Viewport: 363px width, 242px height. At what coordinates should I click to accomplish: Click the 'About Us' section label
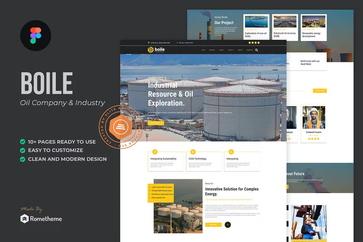pos(209,183)
